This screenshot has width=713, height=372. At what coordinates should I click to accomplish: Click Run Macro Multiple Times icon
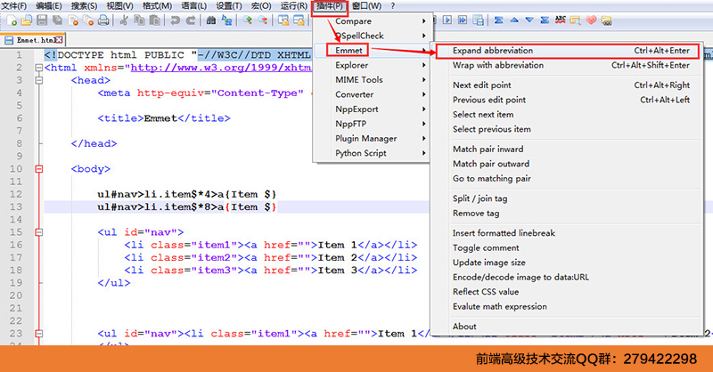(463, 20)
